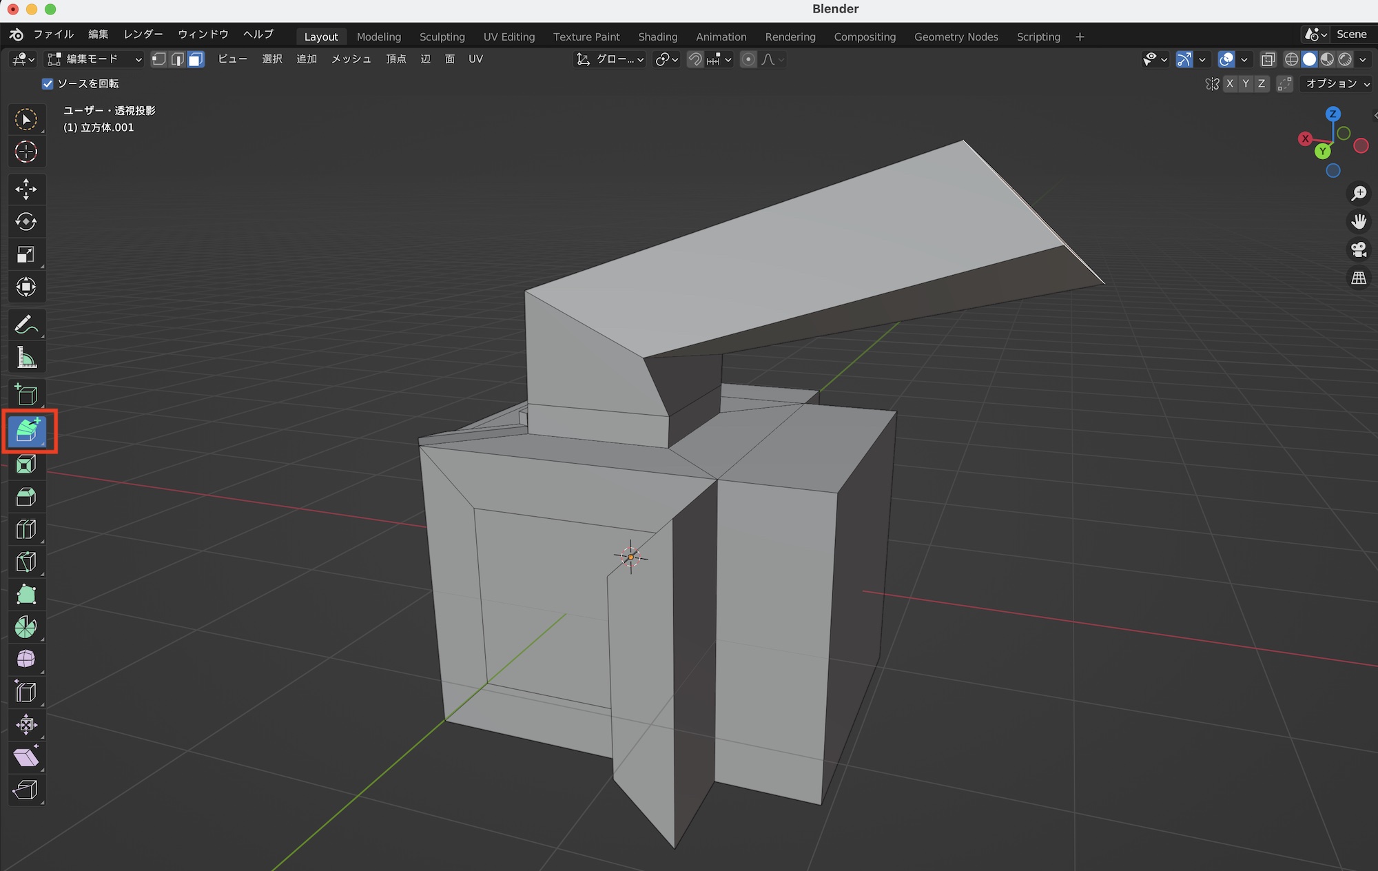Uncheck the ソースを回転 checkbox

click(x=48, y=83)
